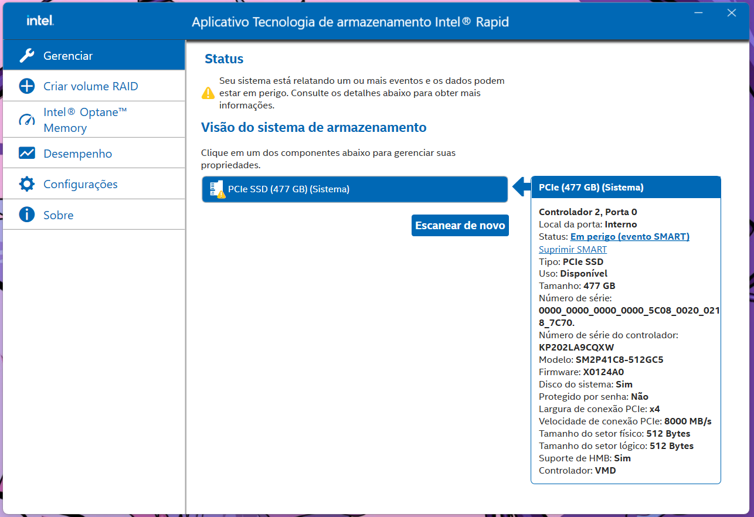754x517 pixels.
Task: Open the Configurações section
Action: [x=94, y=184]
